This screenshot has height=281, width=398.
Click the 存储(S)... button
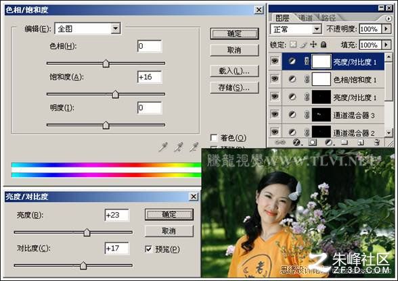pyautogui.click(x=234, y=88)
